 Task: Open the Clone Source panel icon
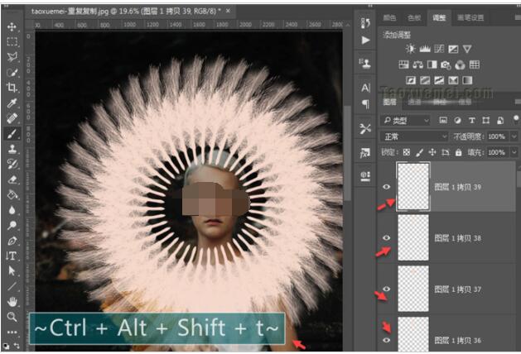tap(365, 63)
